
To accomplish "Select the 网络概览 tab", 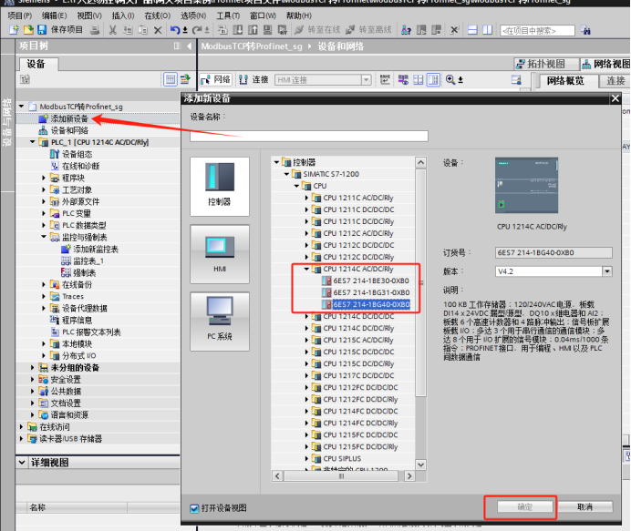I will tap(565, 81).
